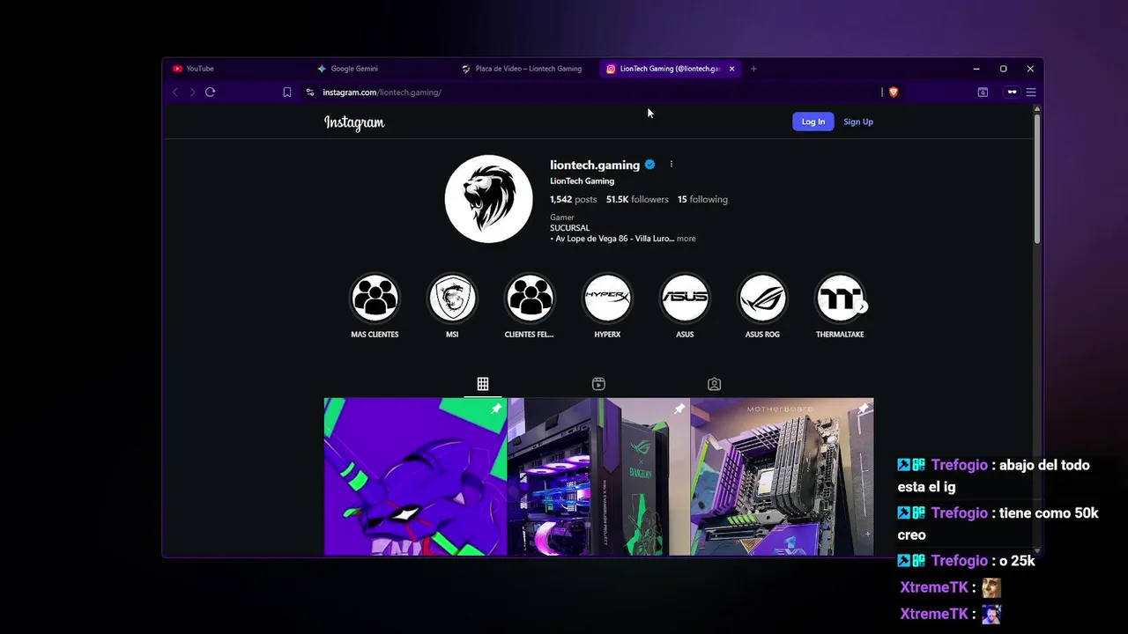Switch to Placa de Video Liontech tab
The height and width of the screenshot is (634, 1128).
tap(524, 69)
